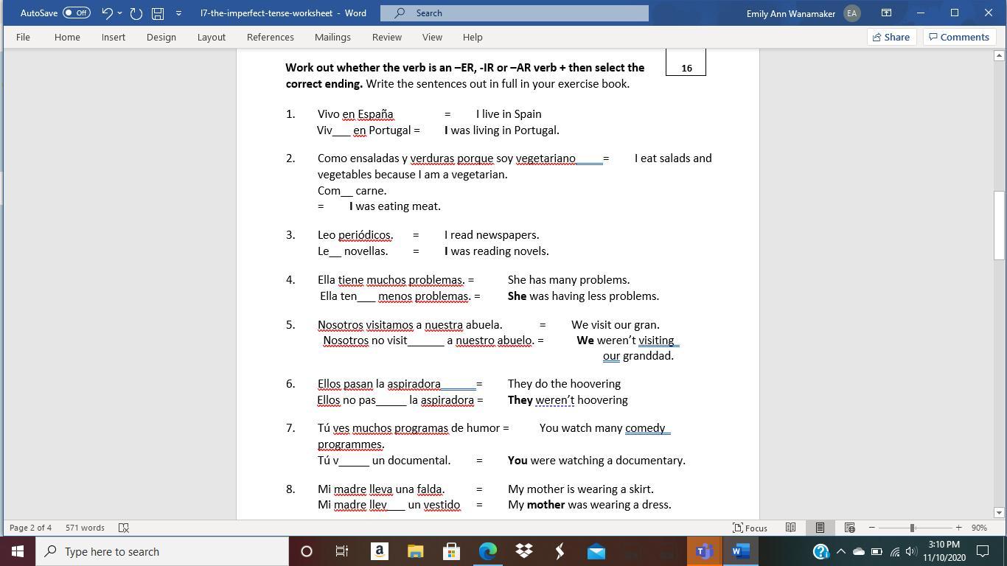Switch to Read Mode view

click(x=790, y=528)
